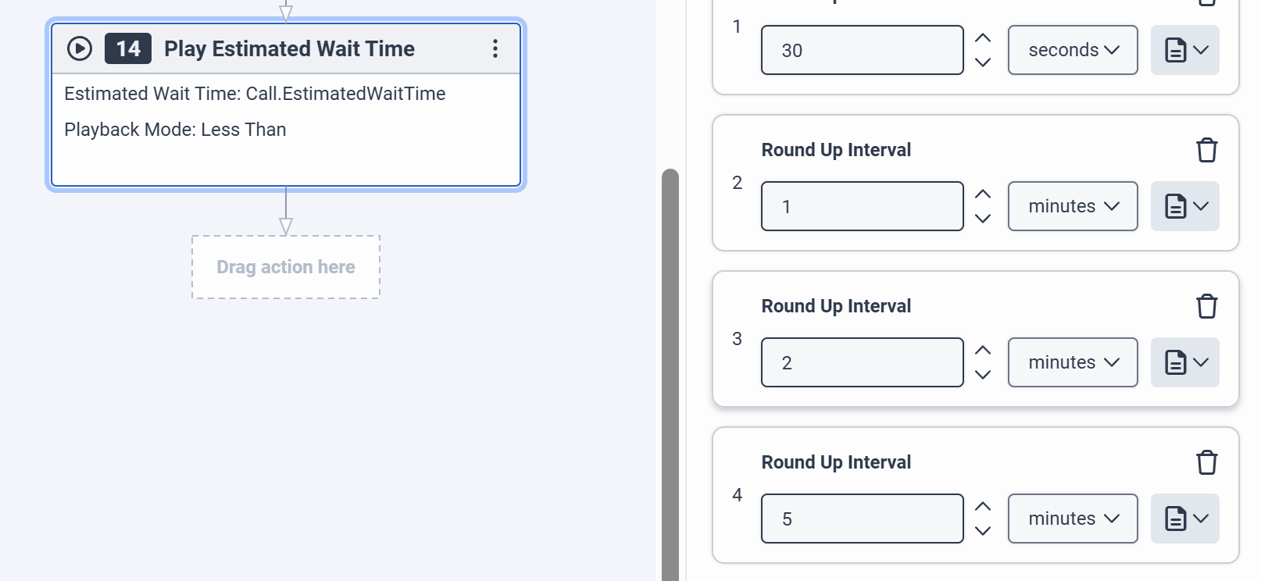Open expression mode menu for interval 1
The image size is (1261, 581).
(x=1184, y=50)
